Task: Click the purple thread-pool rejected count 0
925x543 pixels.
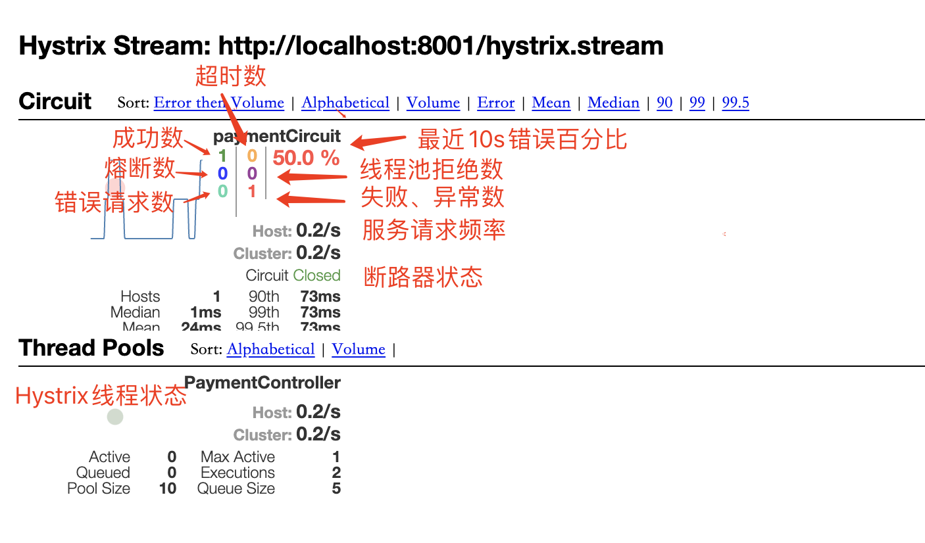Action: pyautogui.click(x=252, y=174)
